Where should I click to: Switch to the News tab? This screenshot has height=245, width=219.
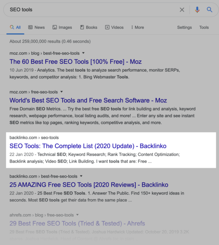(x=36, y=27)
